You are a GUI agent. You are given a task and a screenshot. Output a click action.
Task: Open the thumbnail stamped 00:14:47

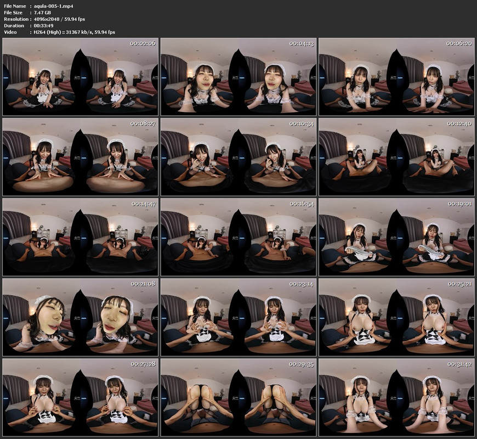tap(80, 237)
